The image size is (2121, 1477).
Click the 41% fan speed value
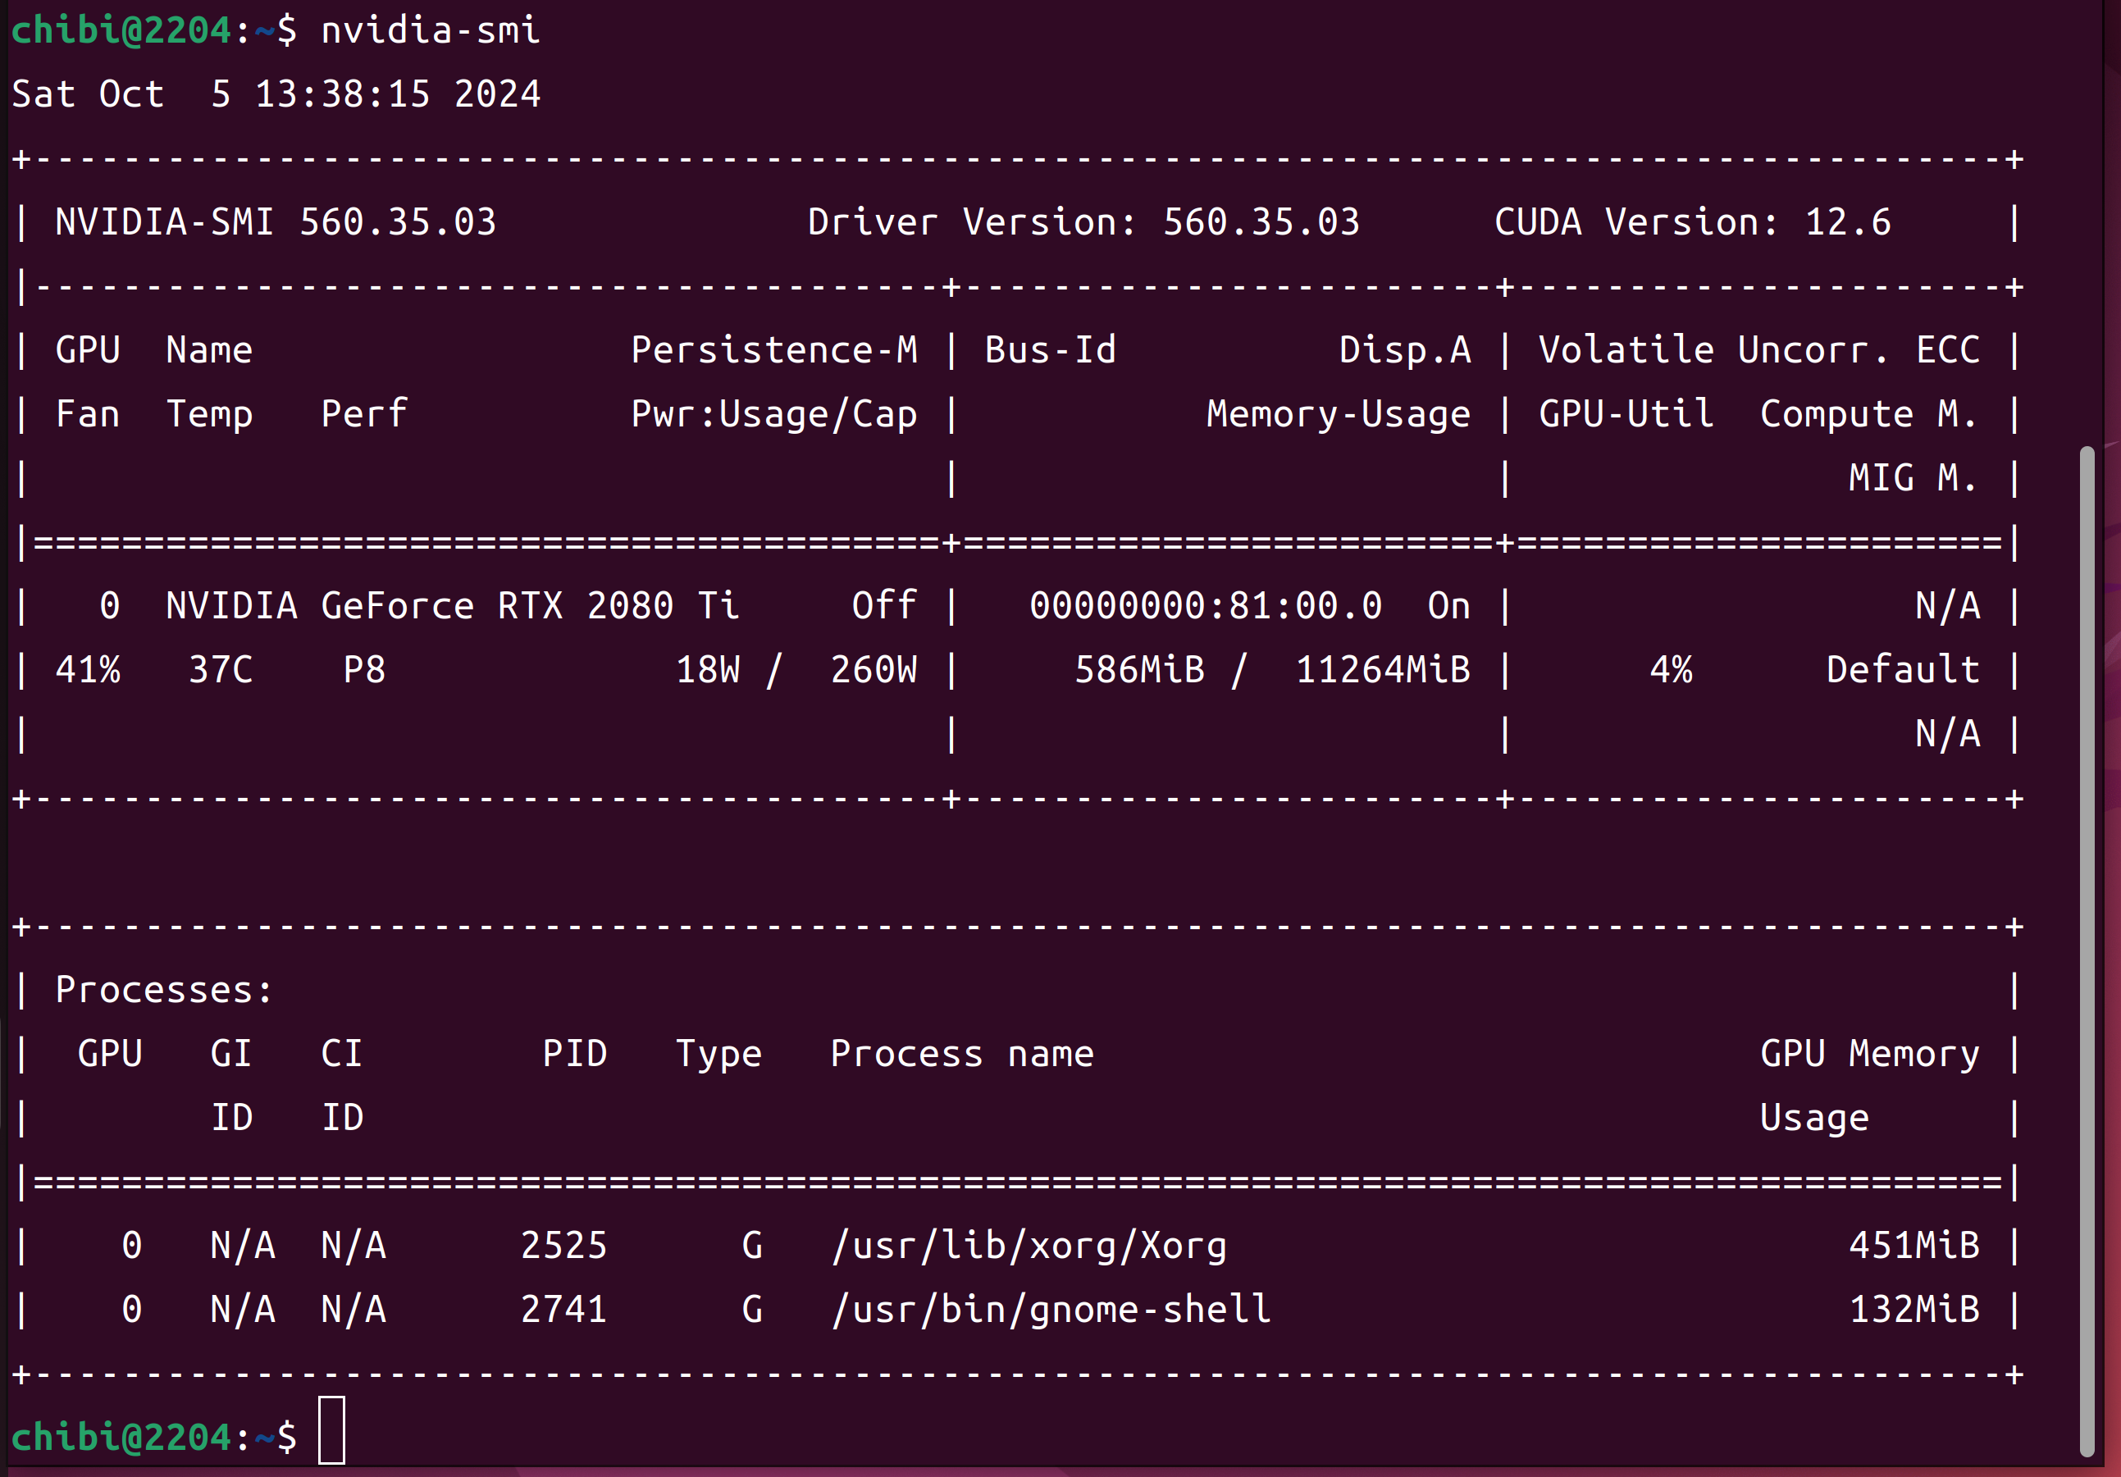click(x=88, y=670)
